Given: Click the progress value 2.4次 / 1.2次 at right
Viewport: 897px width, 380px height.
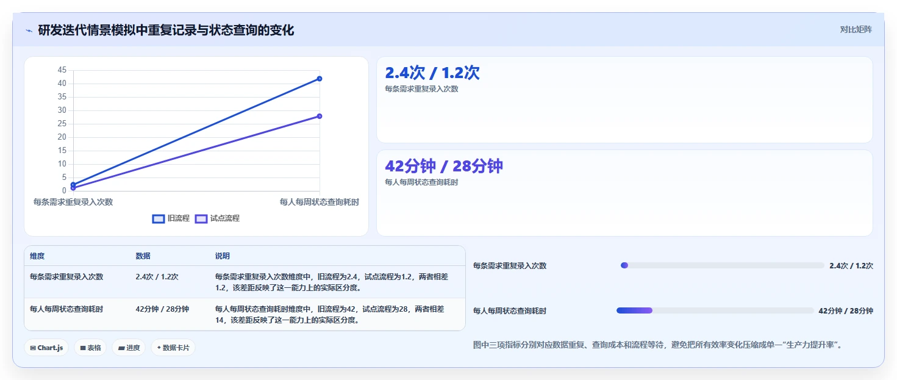Looking at the screenshot, I should point(851,266).
